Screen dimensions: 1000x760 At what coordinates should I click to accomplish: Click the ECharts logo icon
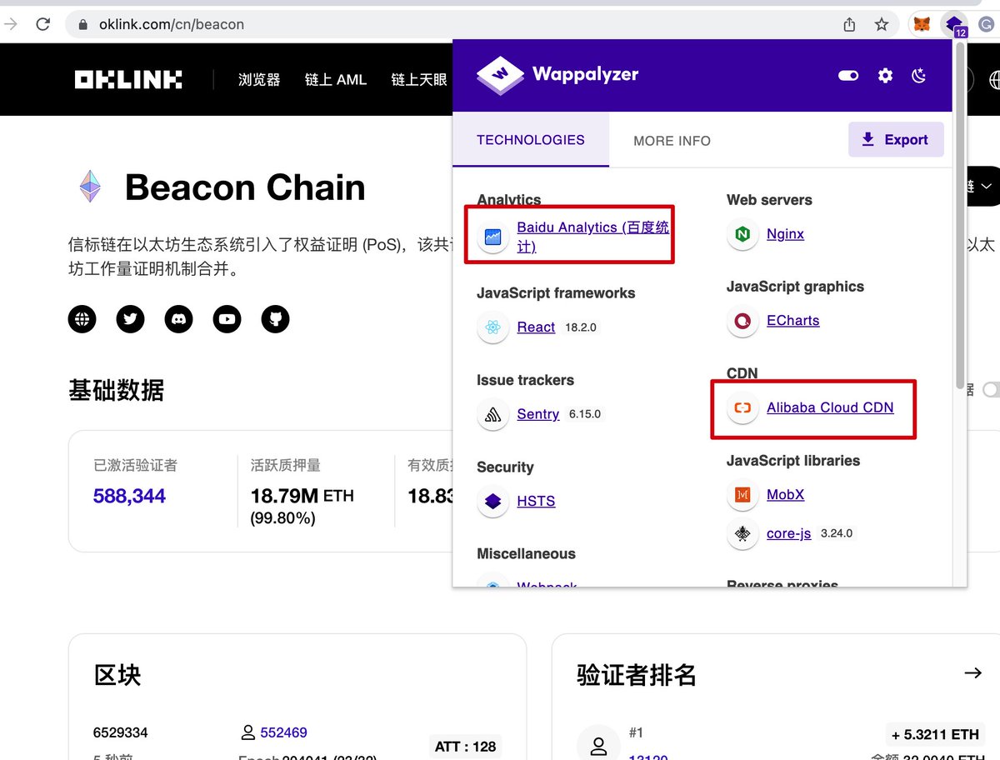[742, 321]
